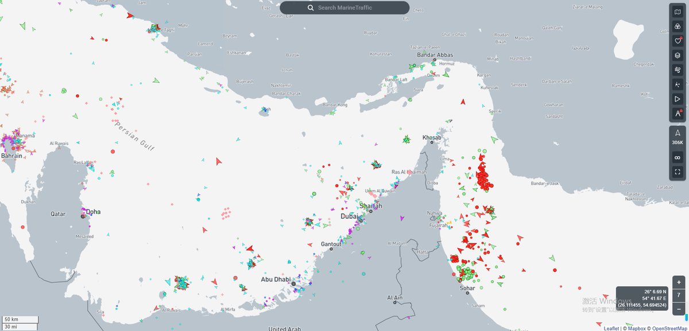Open the Leaflet attribution link
The width and height of the screenshot is (689, 331).
pyautogui.click(x=611, y=328)
